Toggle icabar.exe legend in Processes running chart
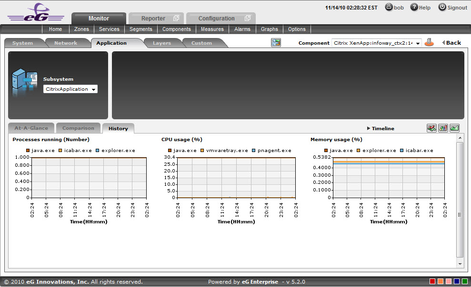 [75, 151]
